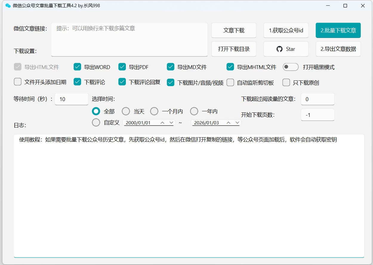Viewport: 373px width, 265px height.
Task: Open the 2000/01/01 start date dropdown
Action: pyautogui.click(x=171, y=122)
